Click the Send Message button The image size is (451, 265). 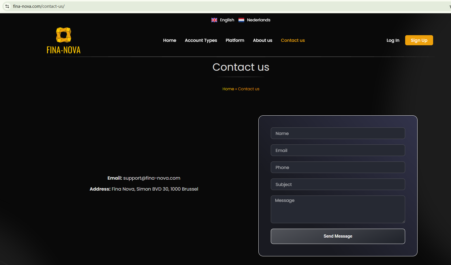[338, 236]
